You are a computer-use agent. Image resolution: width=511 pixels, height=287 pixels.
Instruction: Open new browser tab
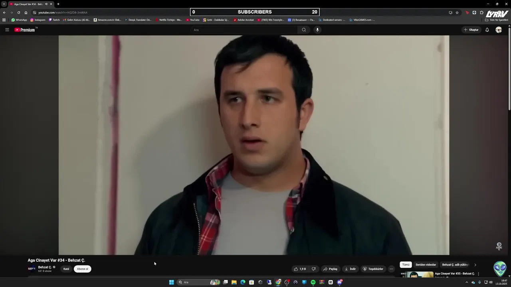58,4
